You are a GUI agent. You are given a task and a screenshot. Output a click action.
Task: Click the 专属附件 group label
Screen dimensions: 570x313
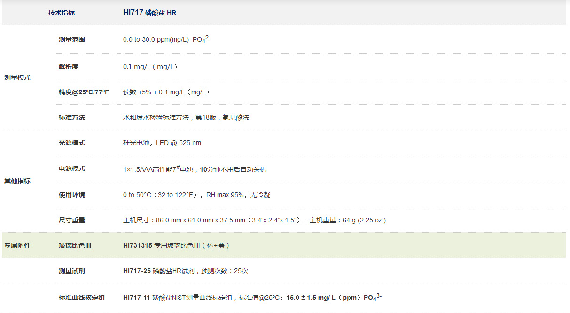click(17, 245)
